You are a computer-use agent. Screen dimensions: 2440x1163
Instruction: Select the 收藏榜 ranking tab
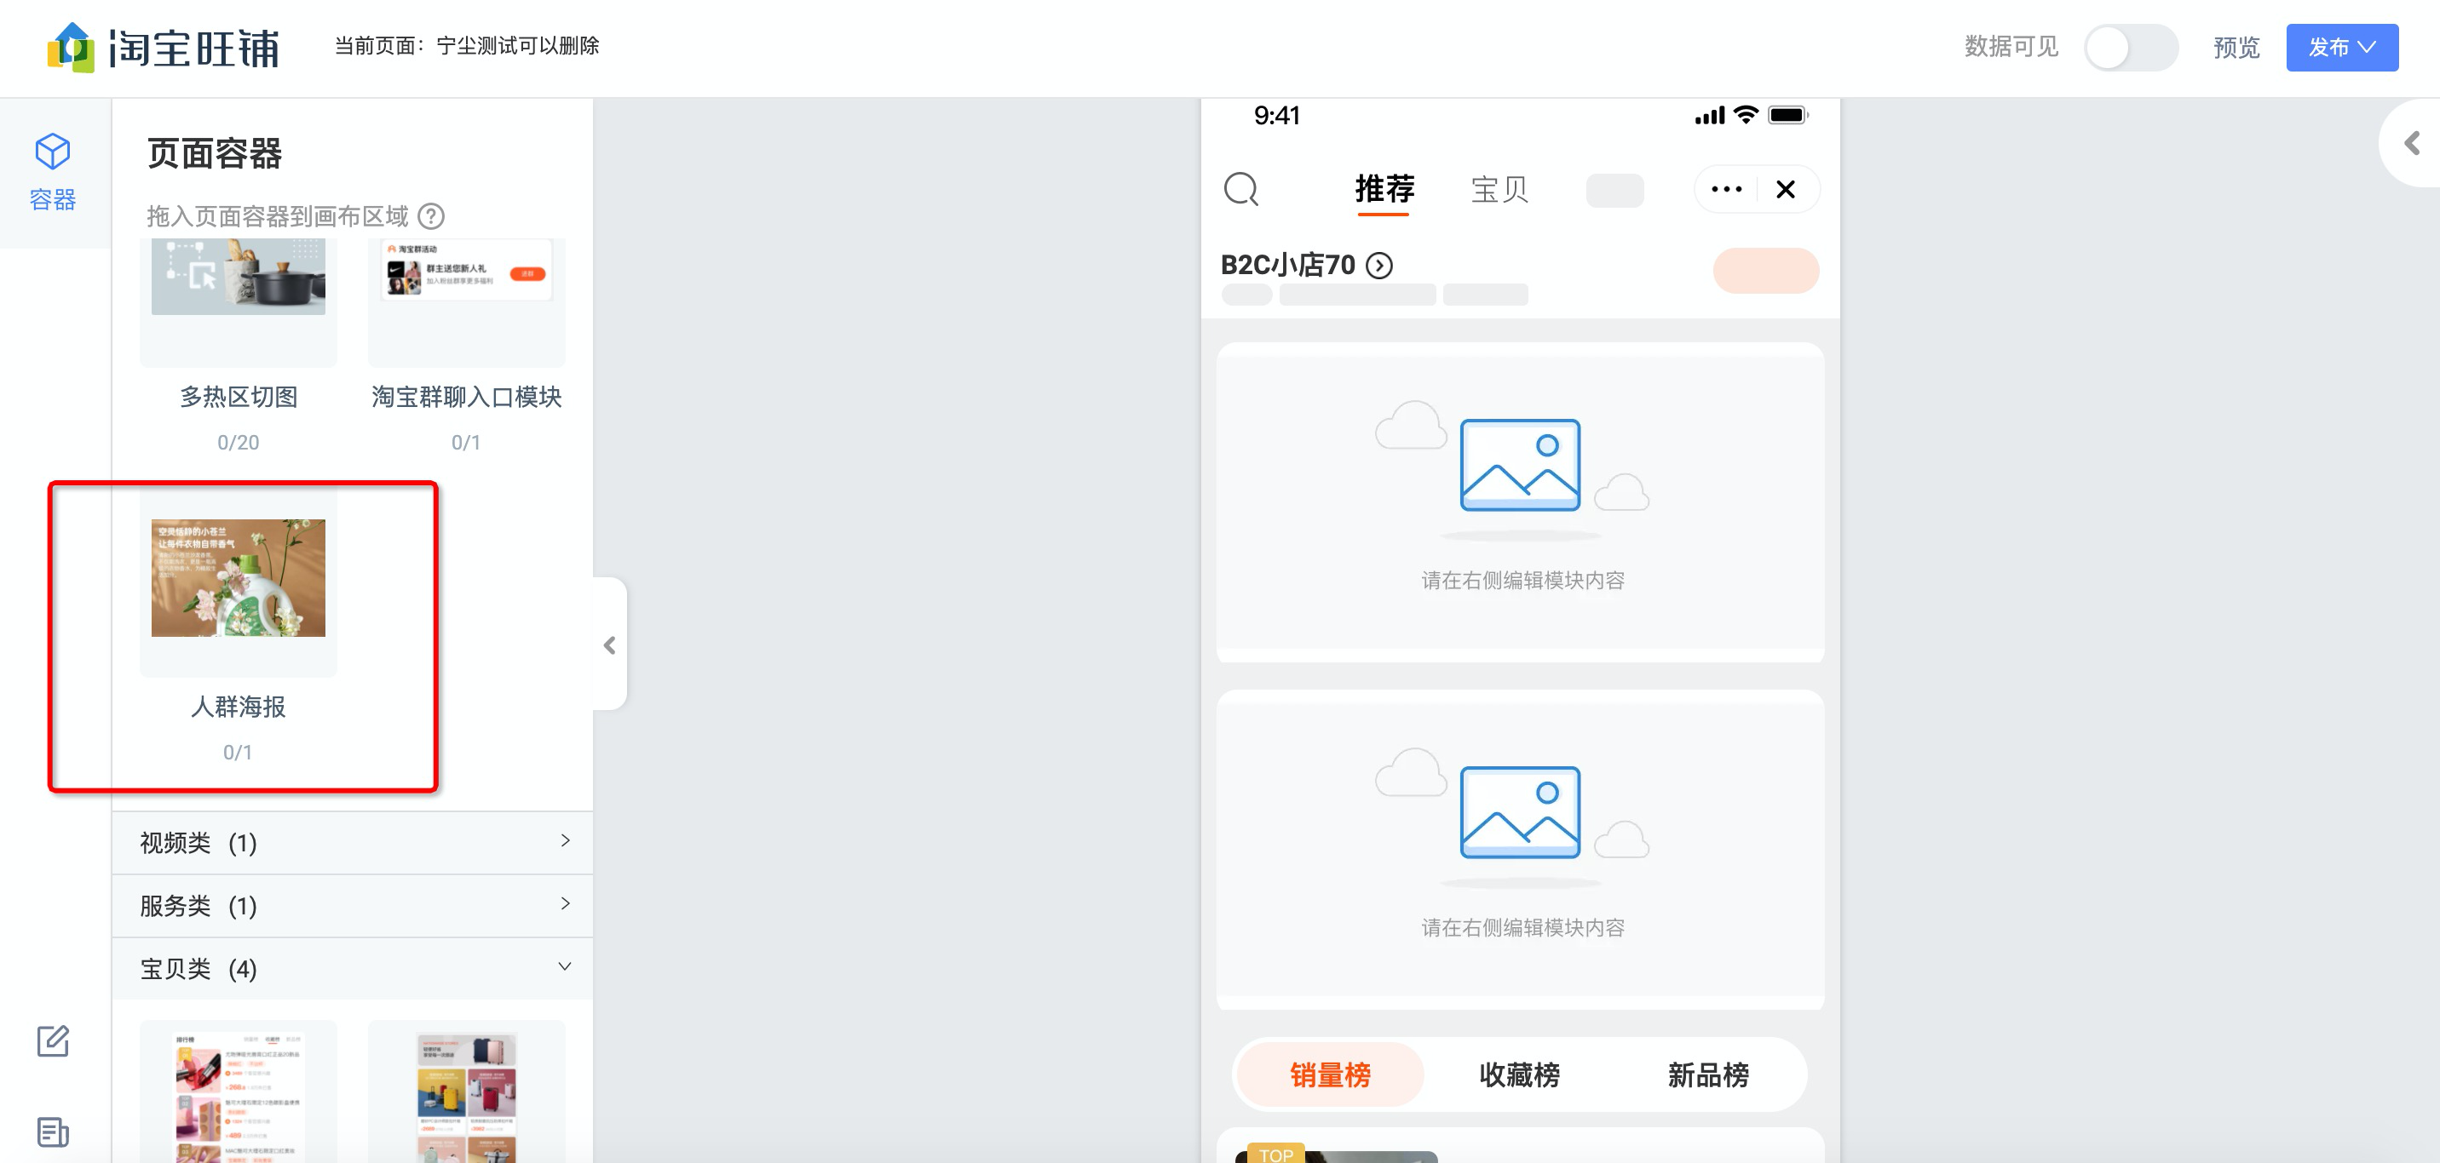[x=1519, y=1075]
